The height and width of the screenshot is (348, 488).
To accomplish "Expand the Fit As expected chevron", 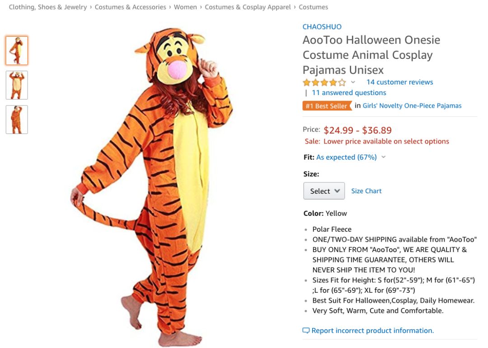I will pos(384,157).
